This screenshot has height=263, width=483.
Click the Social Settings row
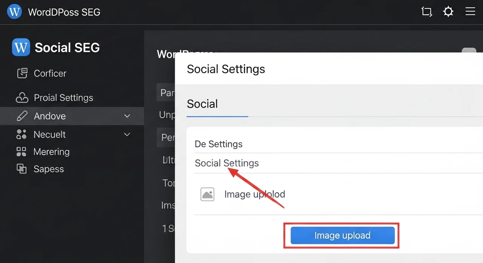(227, 163)
